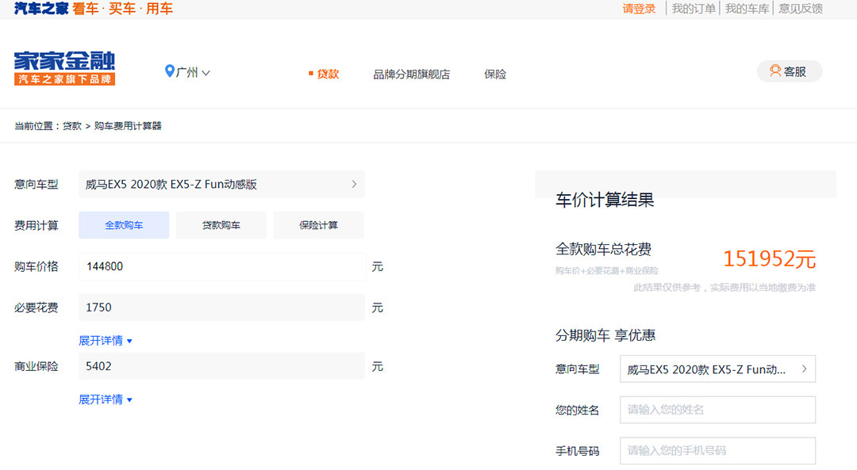Expand 展开详情 under 必要花费
Image resolution: width=857 pixels, height=470 pixels.
105,341
